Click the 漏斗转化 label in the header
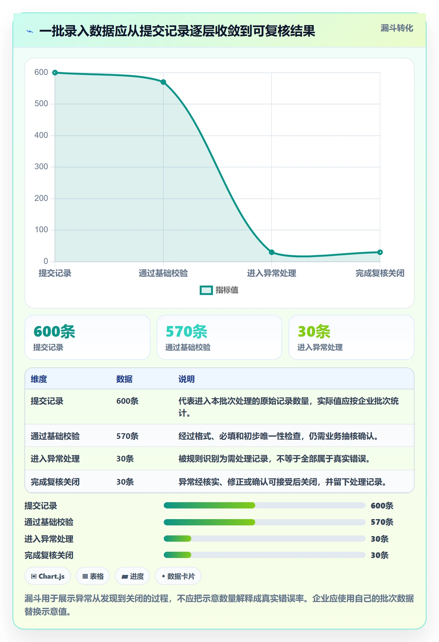439x642 pixels. click(397, 28)
